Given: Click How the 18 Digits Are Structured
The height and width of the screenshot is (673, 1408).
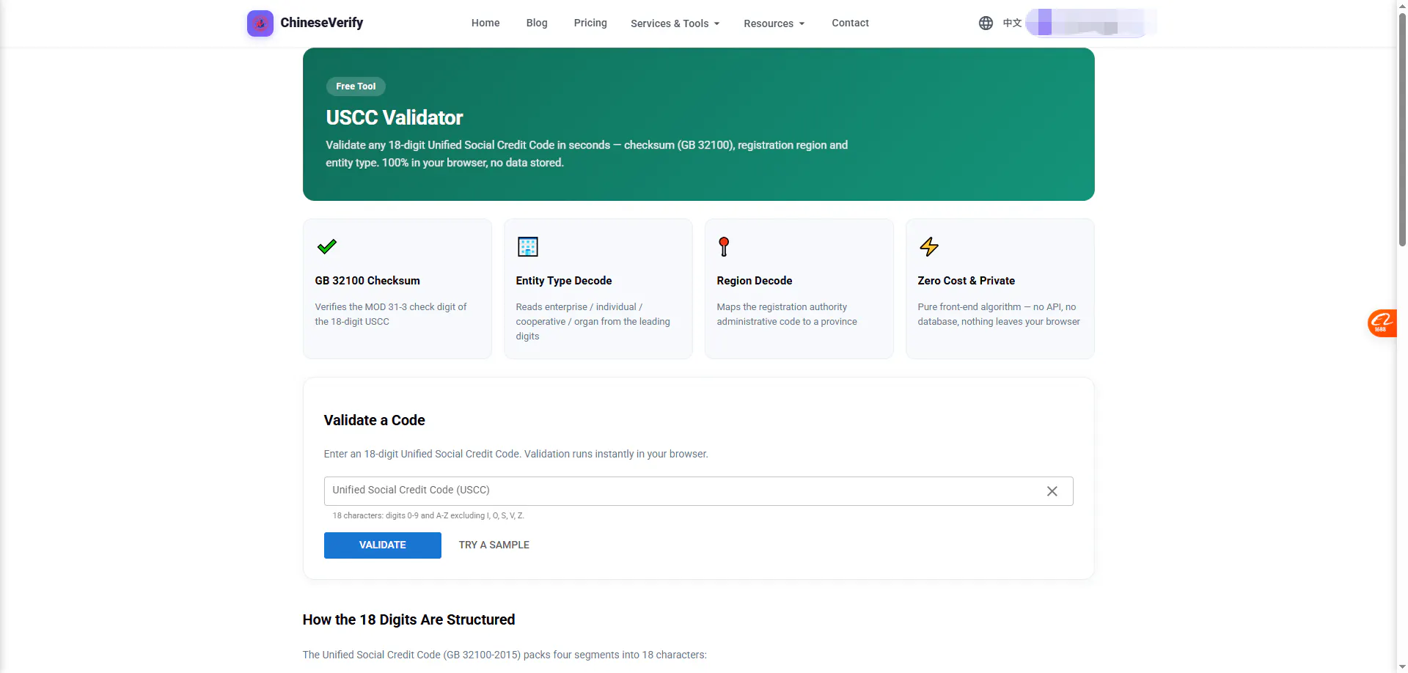Looking at the screenshot, I should (409, 620).
